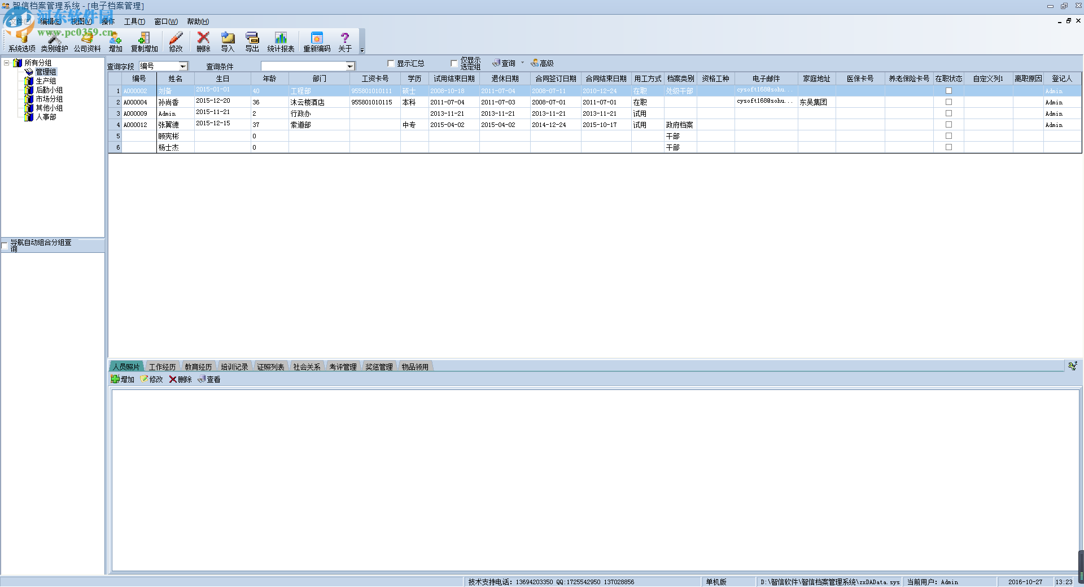Open the main toolbar overflow arrow
Screen dimensions: 1084x587
pyautogui.click(x=362, y=50)
